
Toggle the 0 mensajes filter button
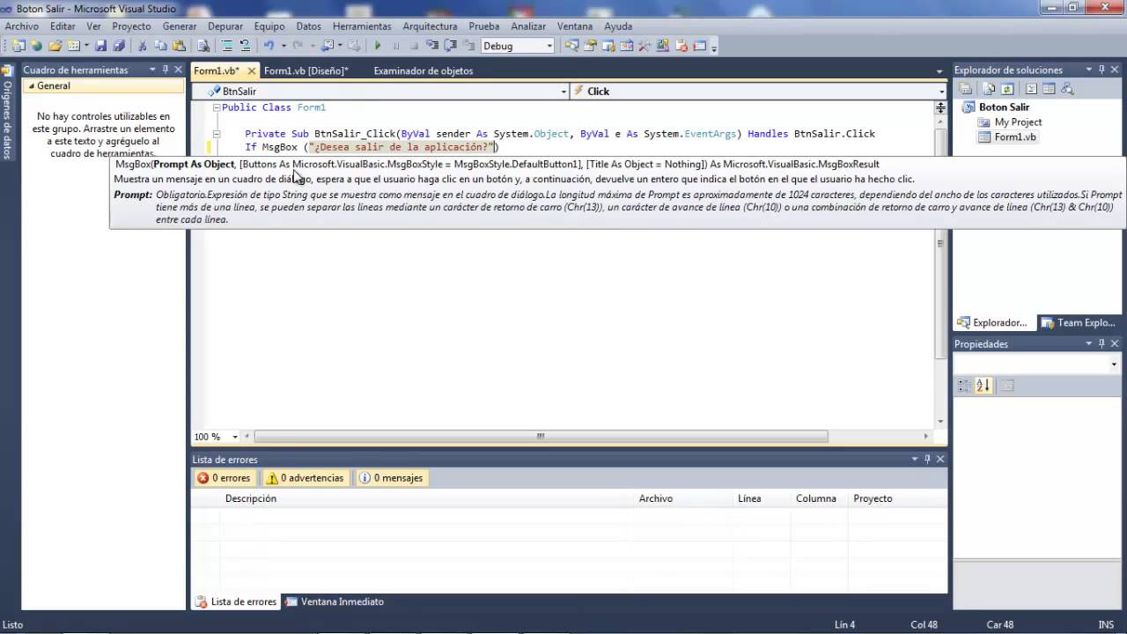pyautogui.click(x=391, y=478)
